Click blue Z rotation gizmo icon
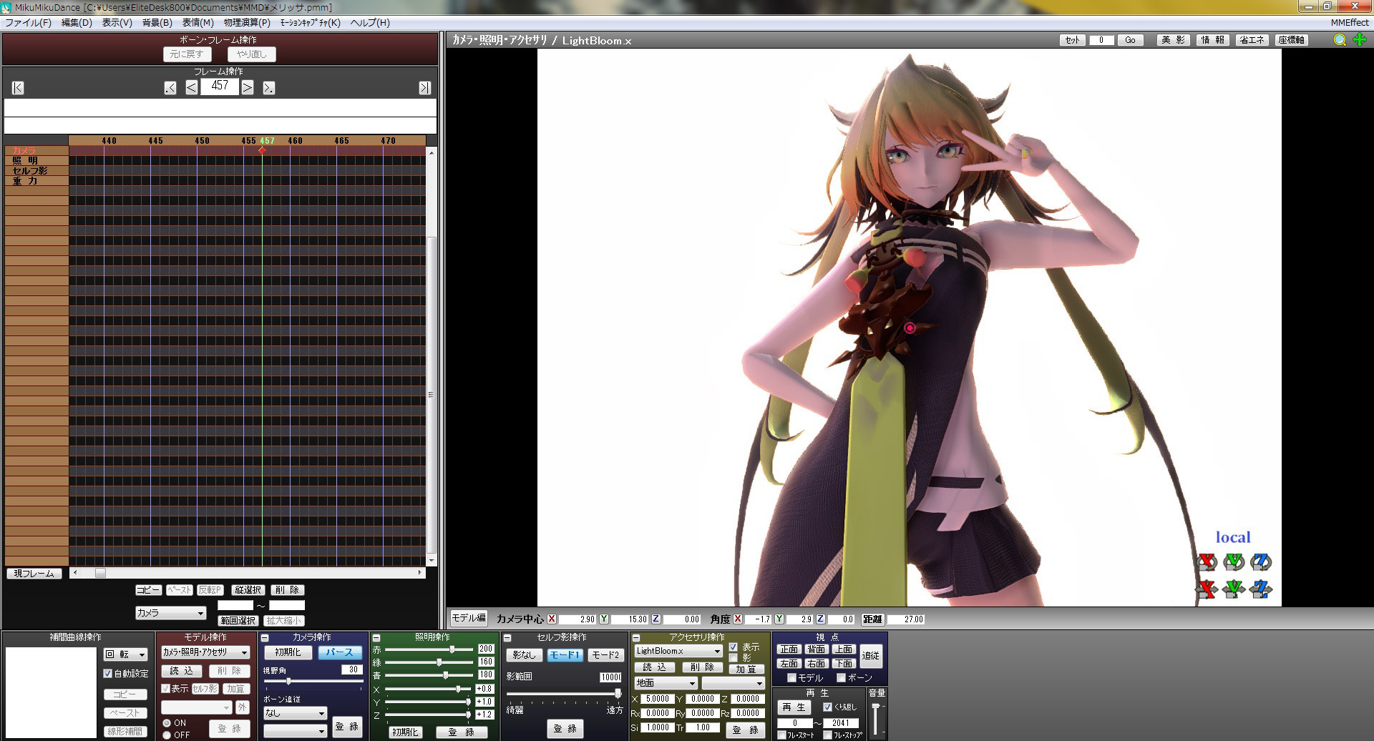Image resolution: width=1374 pixels, height=741 pixels. (1261, 562)
